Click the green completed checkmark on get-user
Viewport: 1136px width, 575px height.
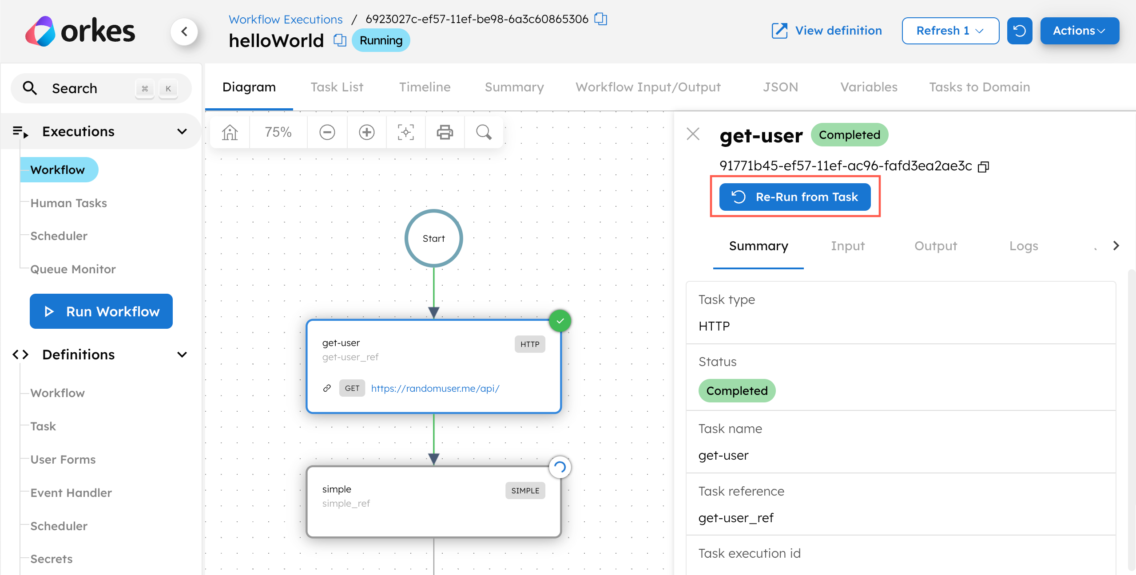point(560,320)
